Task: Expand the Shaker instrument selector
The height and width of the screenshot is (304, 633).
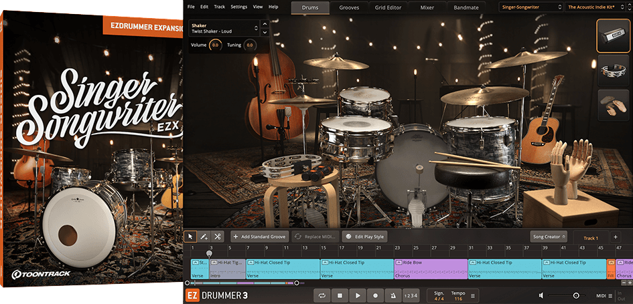Action: coord(256,28)
